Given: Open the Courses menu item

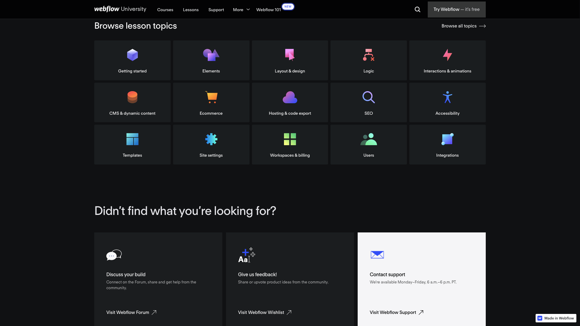Looking at the screenshot, I should click(165, 10).
